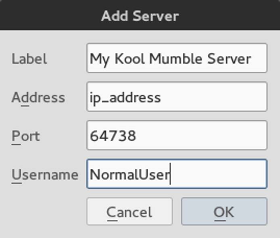
Task: Click the word "Server" in the Label field
Action: coord(229,59)
